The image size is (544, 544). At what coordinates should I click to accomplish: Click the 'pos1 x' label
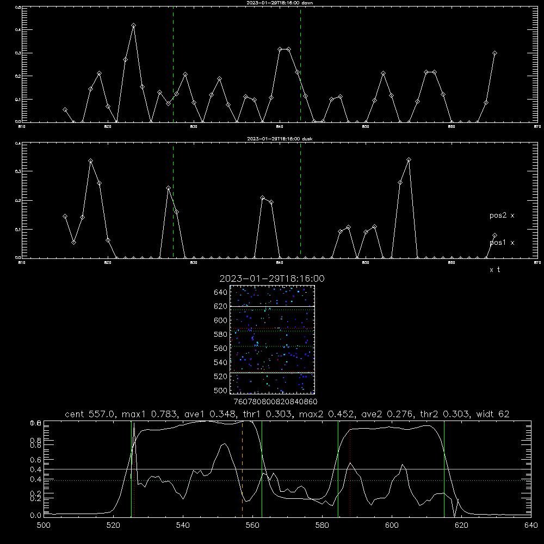502,243
